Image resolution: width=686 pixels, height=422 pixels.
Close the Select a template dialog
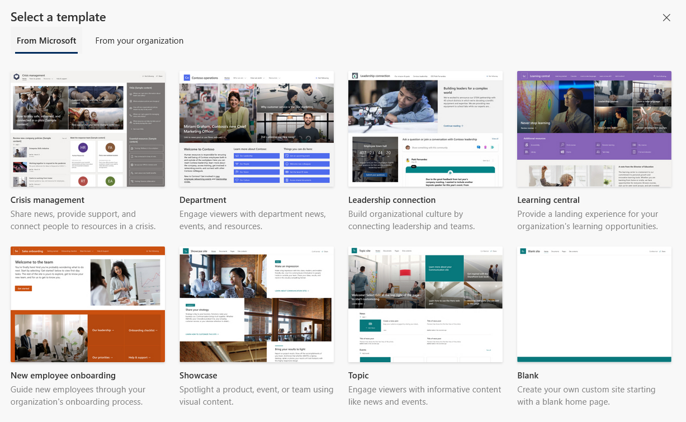pyautogui.click(x=666, y=18)
